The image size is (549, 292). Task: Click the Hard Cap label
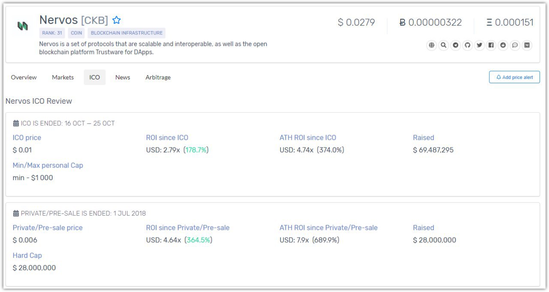tap(27, 256)
